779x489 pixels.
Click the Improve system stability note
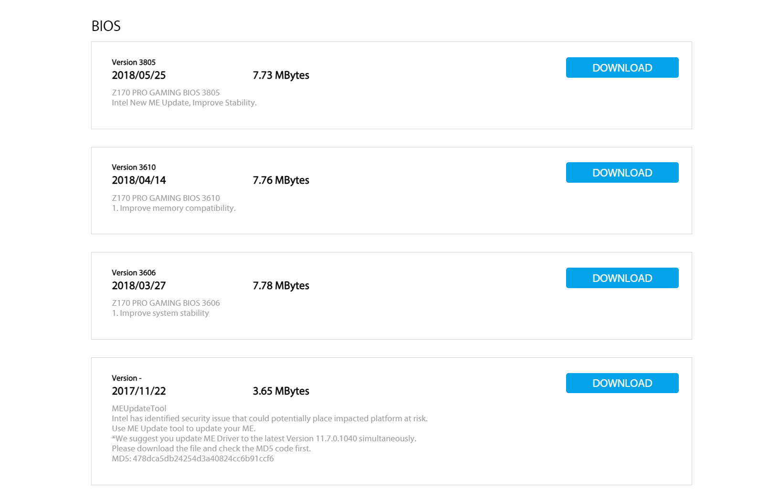click(160, 313)
